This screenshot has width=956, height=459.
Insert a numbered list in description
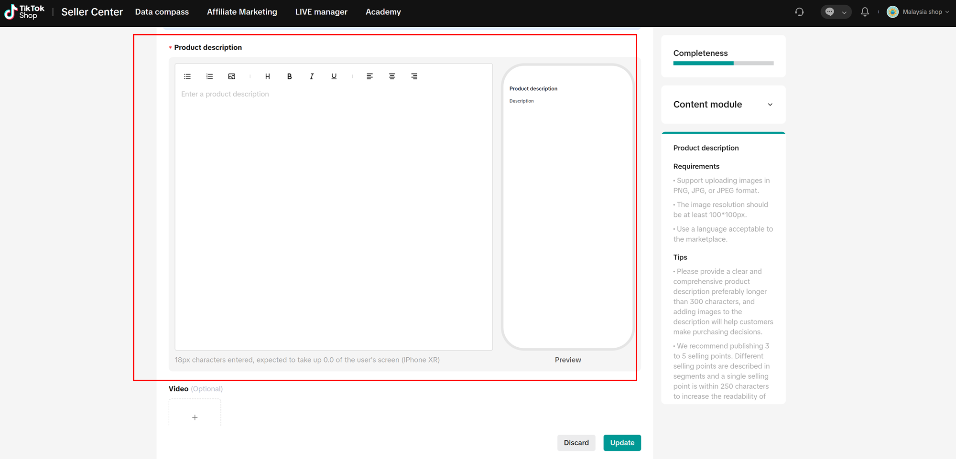coord(209,76)
